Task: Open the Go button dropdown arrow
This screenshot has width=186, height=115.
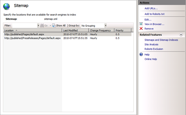Action: (50, 26)
